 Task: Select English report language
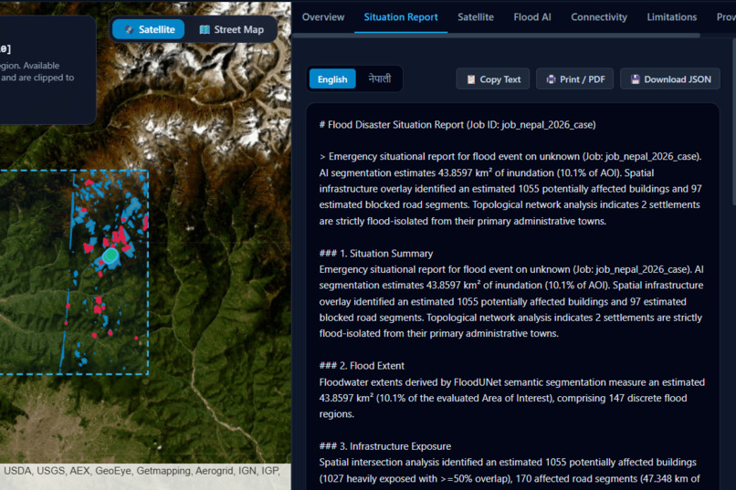point(332,79)
